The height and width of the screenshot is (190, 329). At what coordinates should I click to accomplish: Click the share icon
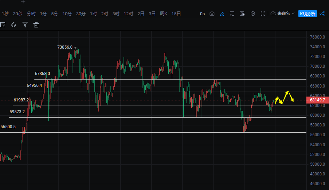tap(322, 14)
